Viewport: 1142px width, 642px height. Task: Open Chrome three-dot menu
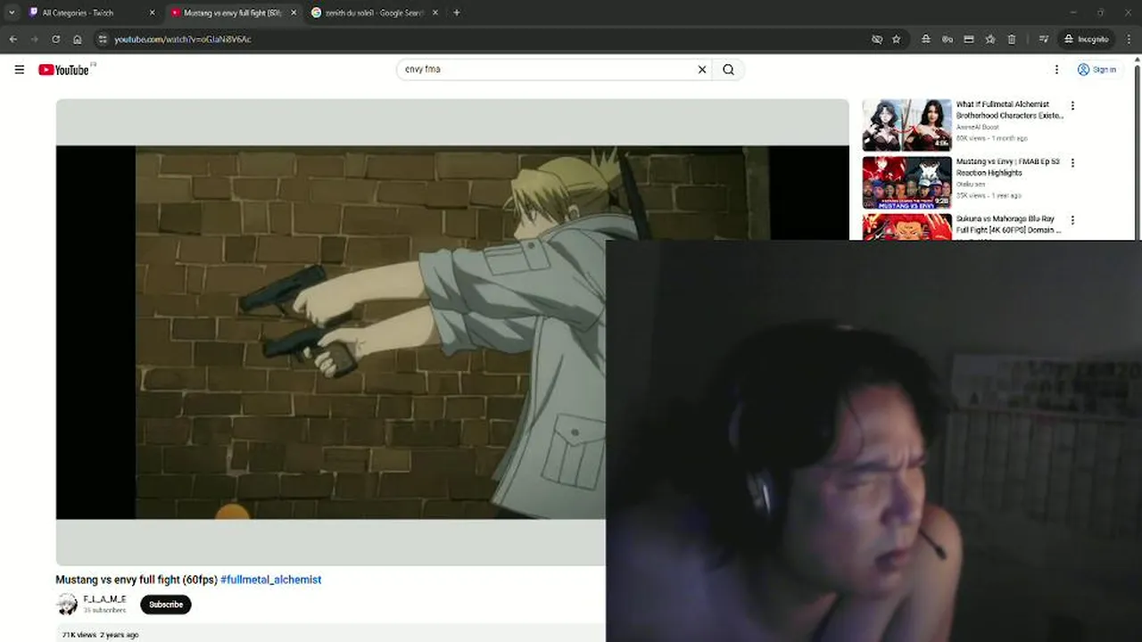(1130, 39)
